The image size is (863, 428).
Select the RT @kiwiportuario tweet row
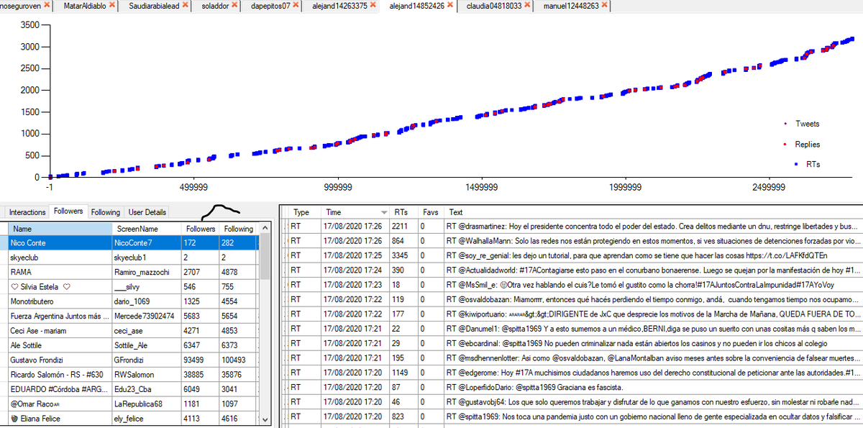[x=575, y=314]
